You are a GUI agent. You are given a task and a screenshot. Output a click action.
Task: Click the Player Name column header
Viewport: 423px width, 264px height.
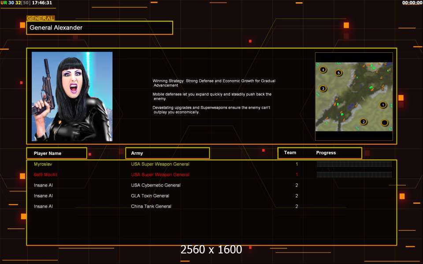point(57,153)
